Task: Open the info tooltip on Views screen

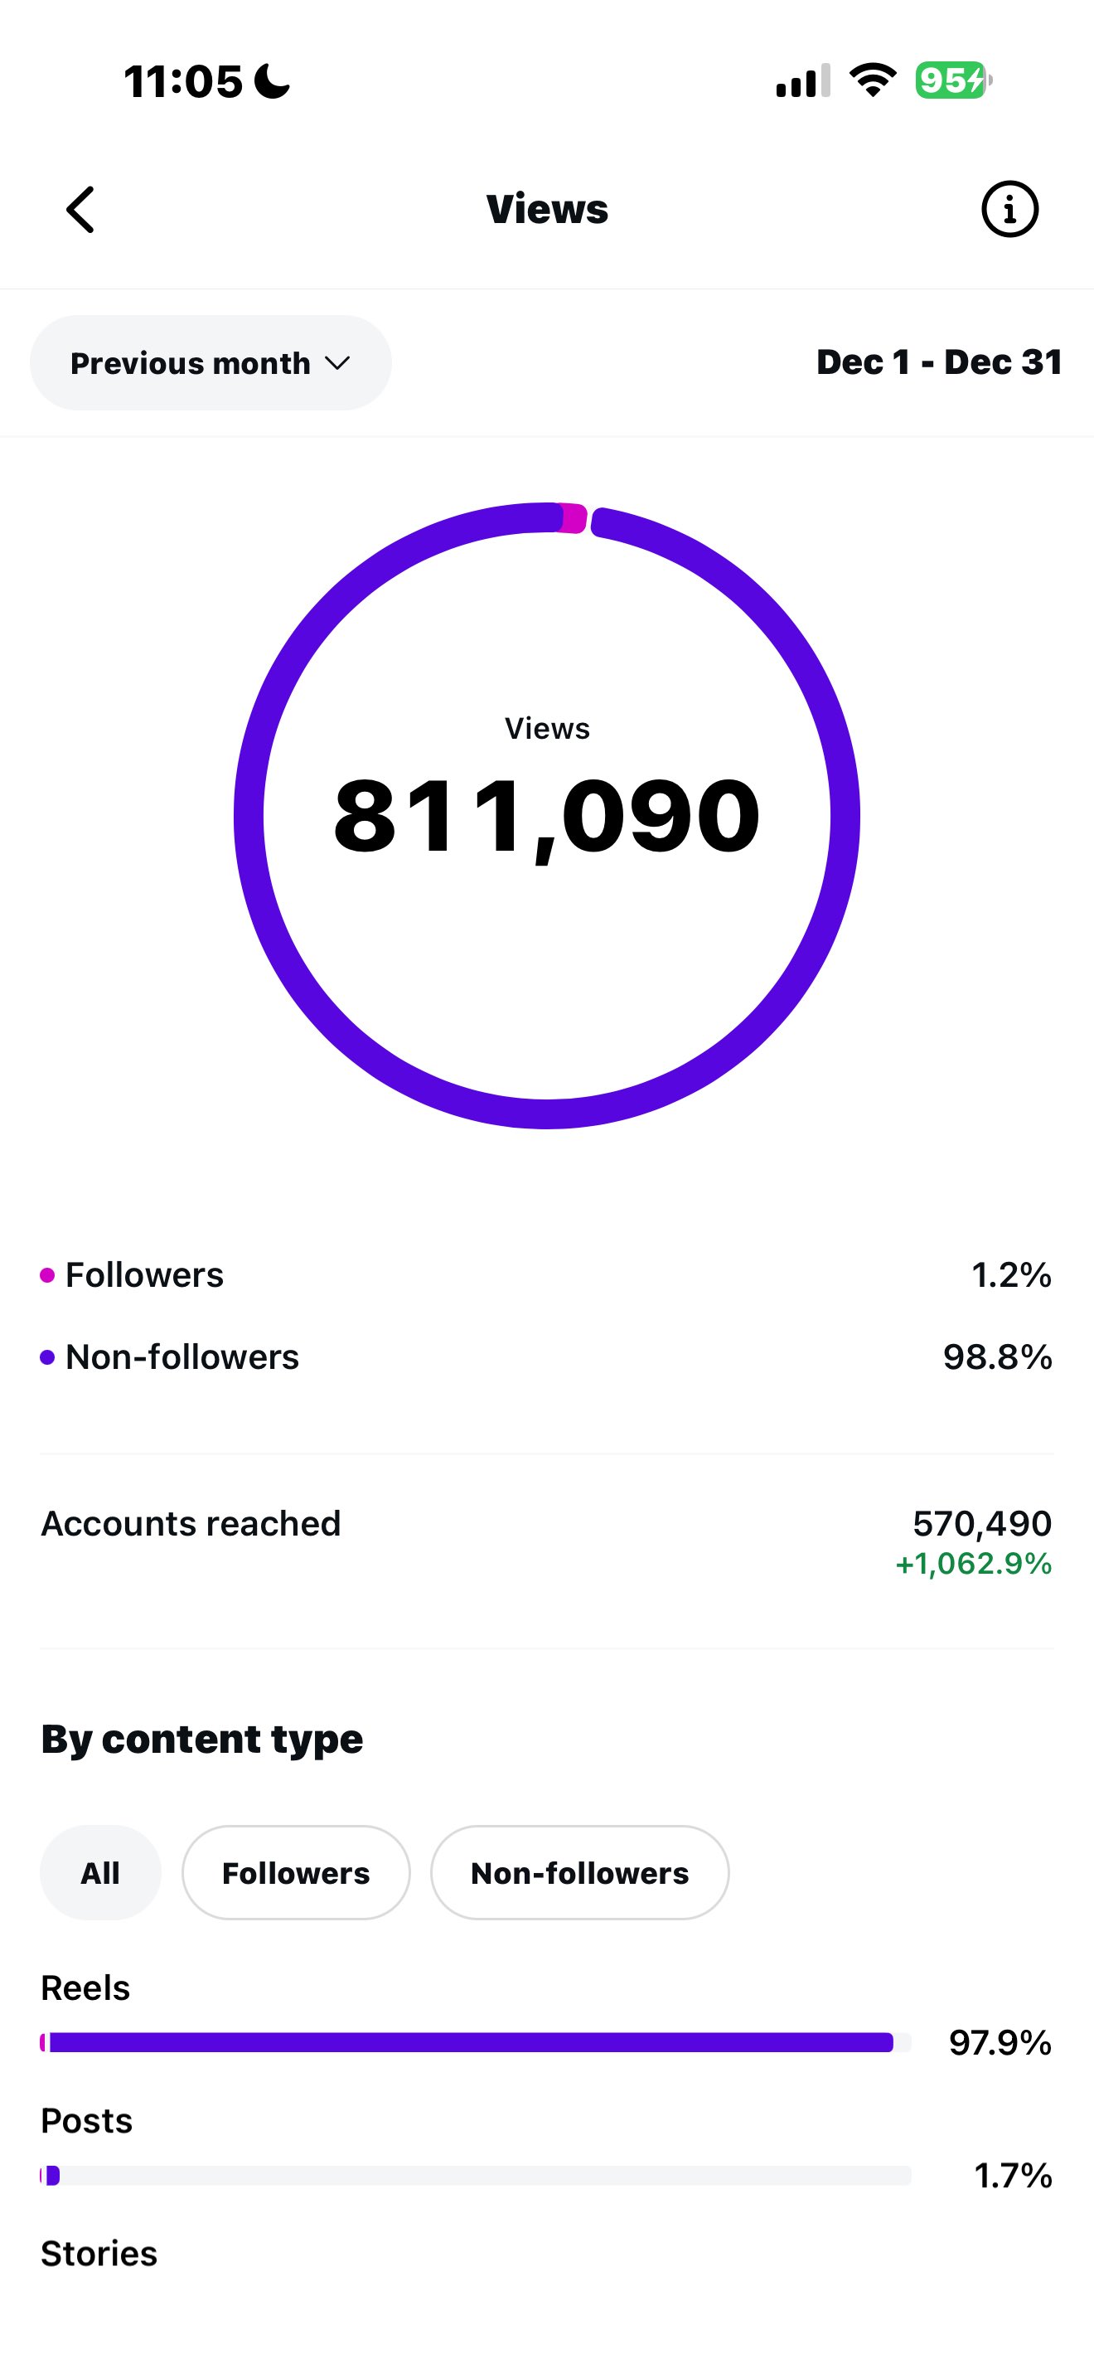Action: tap(1011, 209)
